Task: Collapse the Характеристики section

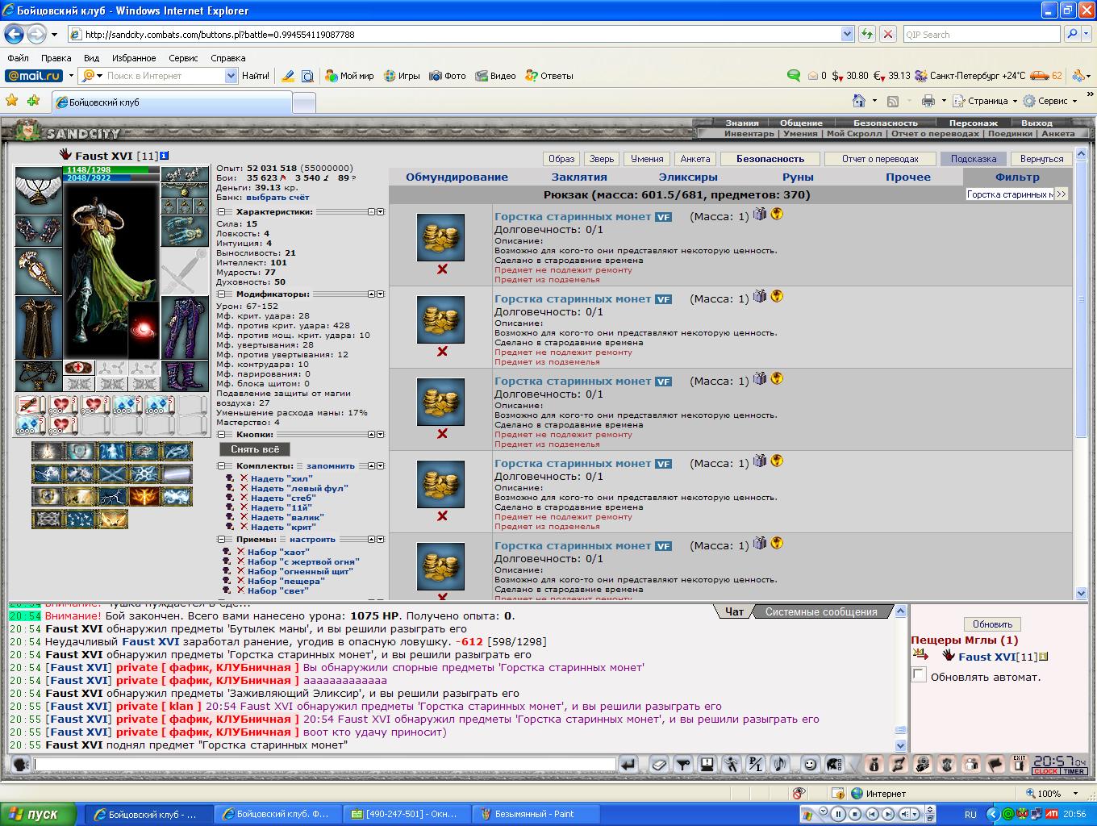Action: coord(222,212)
